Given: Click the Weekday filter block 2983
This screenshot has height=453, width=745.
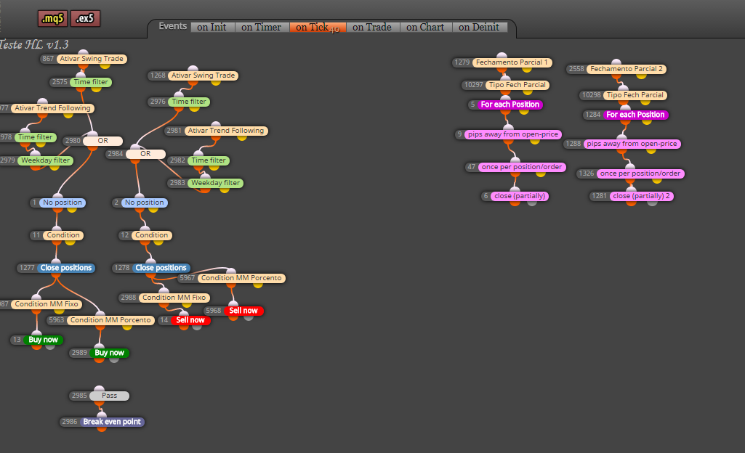Looking at the screenshot, I should tap(215, 183).
